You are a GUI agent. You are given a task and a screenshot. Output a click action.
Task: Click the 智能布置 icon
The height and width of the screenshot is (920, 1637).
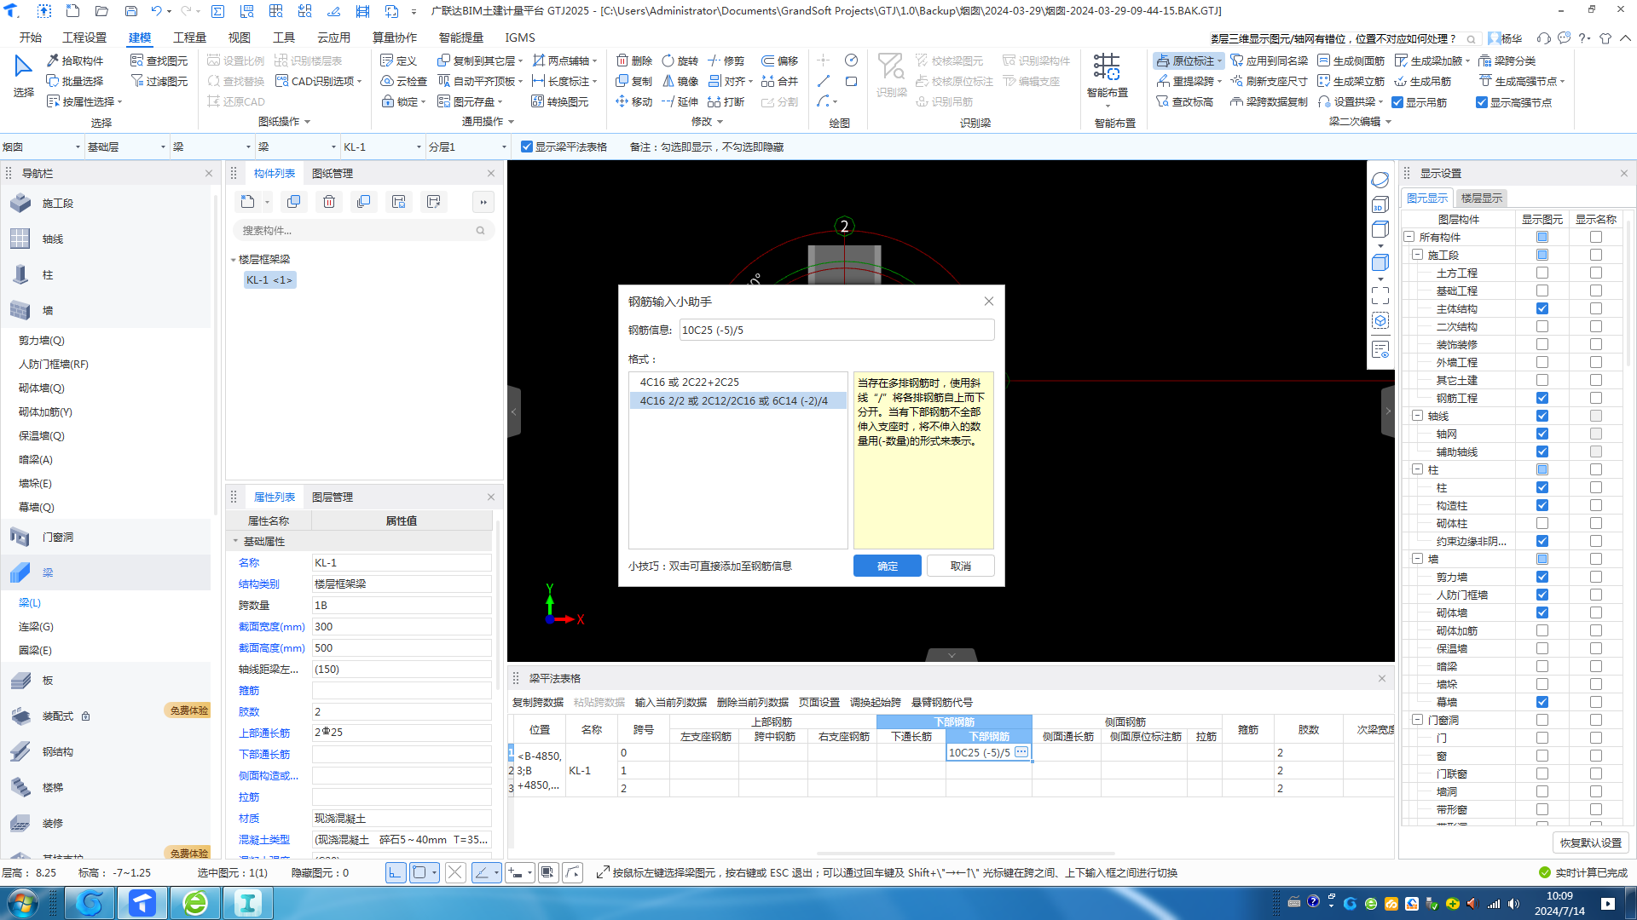pos(1107,66)
